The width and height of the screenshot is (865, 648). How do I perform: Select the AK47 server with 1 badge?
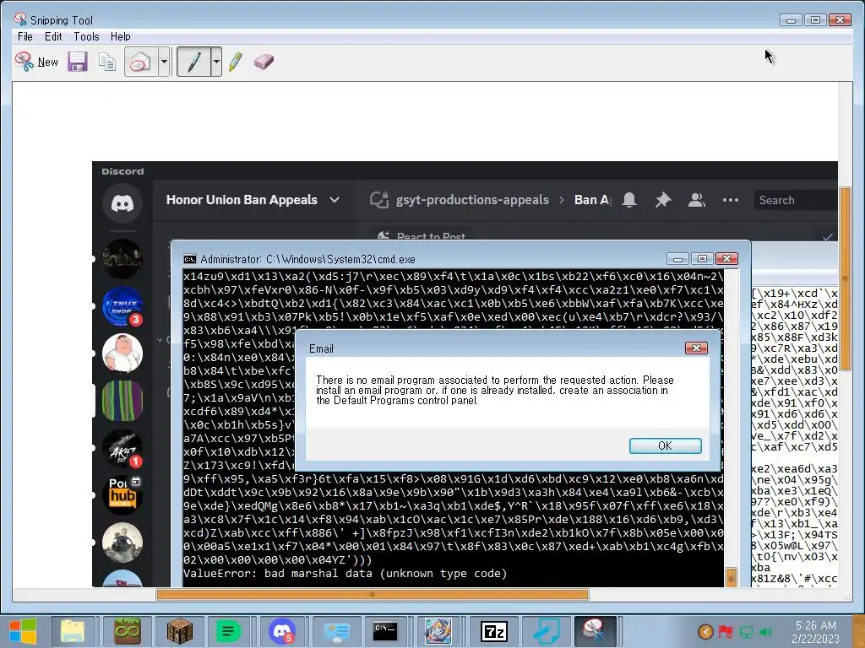pyautogui.click(x=122, y=448)
